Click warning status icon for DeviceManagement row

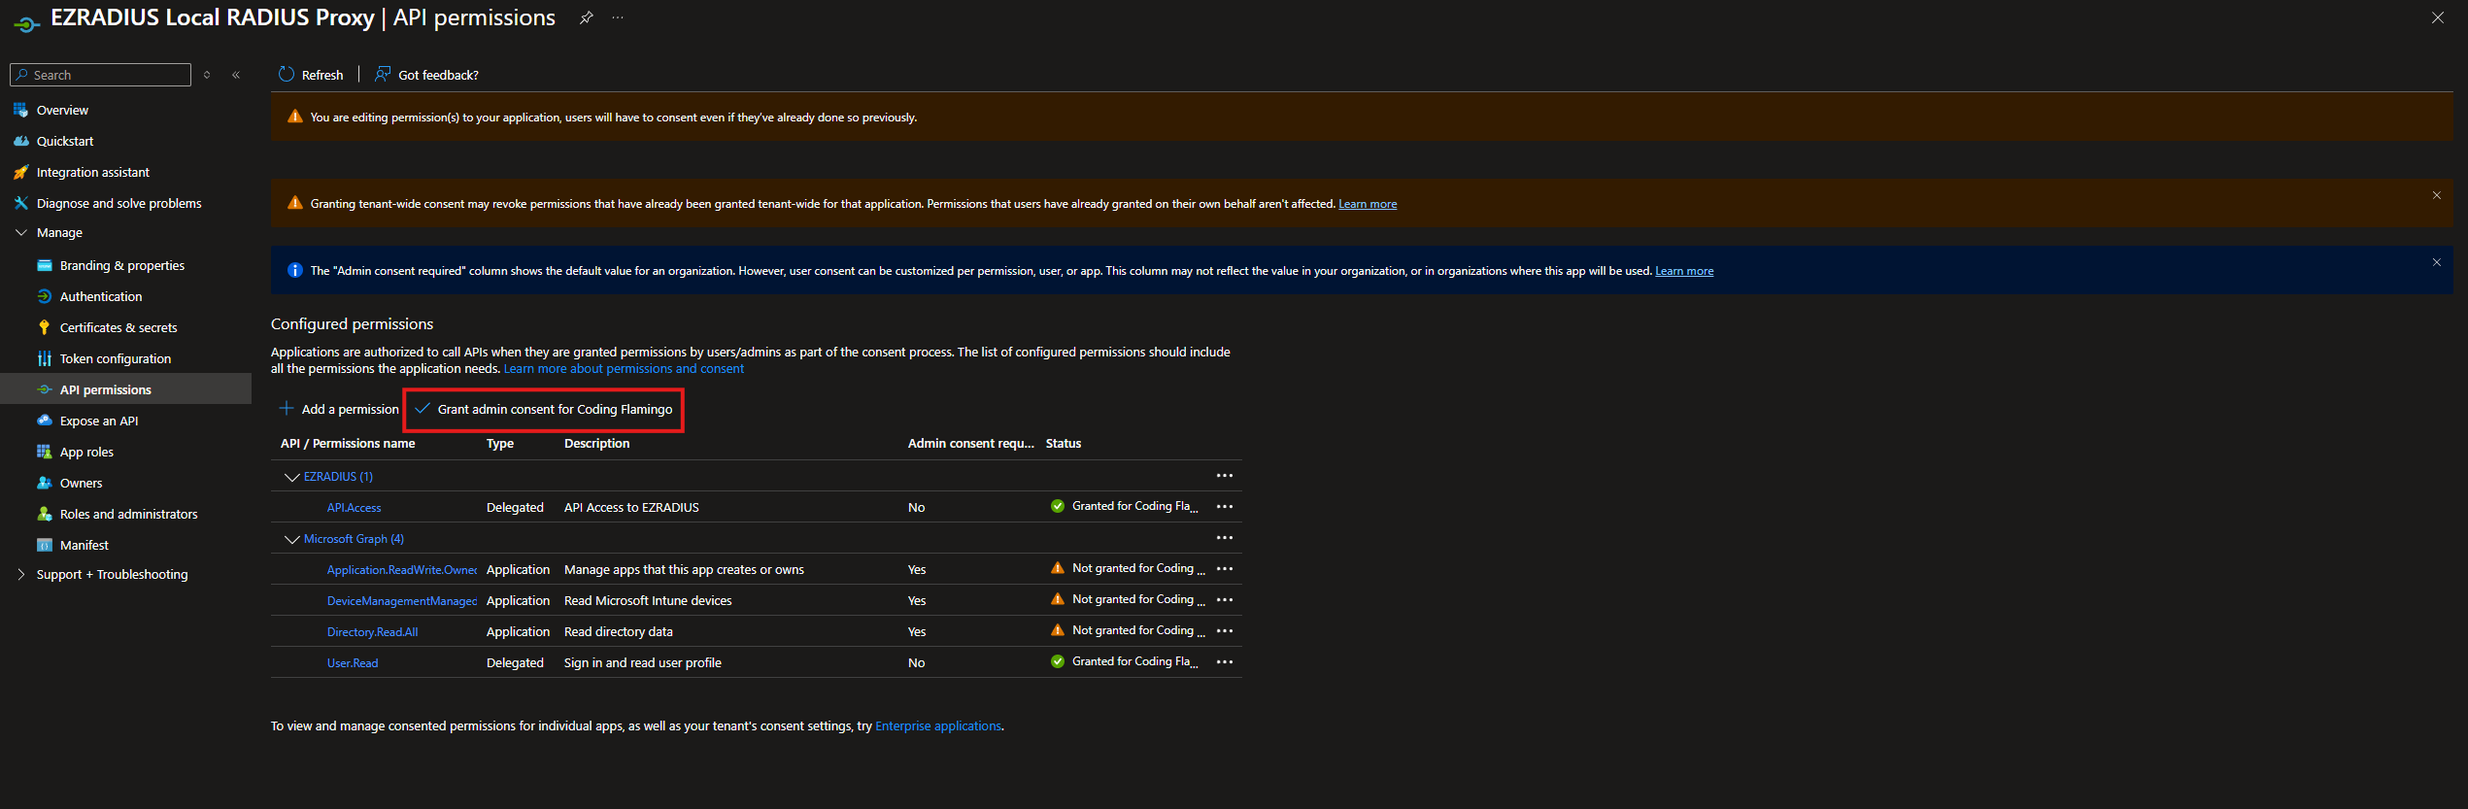click(1058, 599)
